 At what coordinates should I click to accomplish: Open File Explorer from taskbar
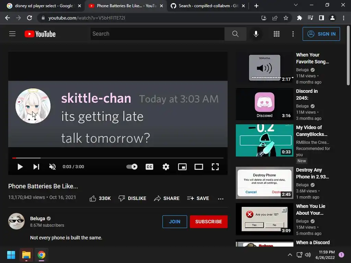coord(26,255)
